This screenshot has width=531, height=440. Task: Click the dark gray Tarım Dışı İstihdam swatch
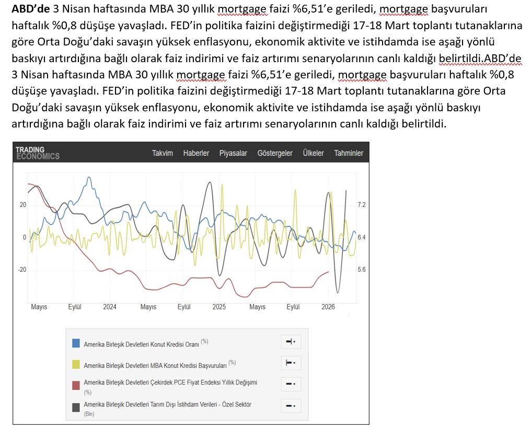click(76, 407)
